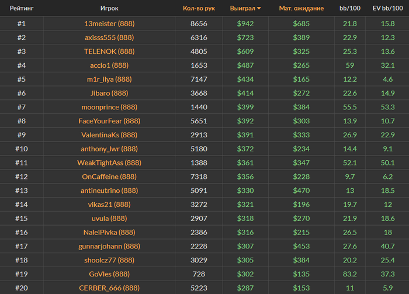Open GoVles (888) player page
The width and height of the screenshot is (409, 294).
tap(109, 274)
